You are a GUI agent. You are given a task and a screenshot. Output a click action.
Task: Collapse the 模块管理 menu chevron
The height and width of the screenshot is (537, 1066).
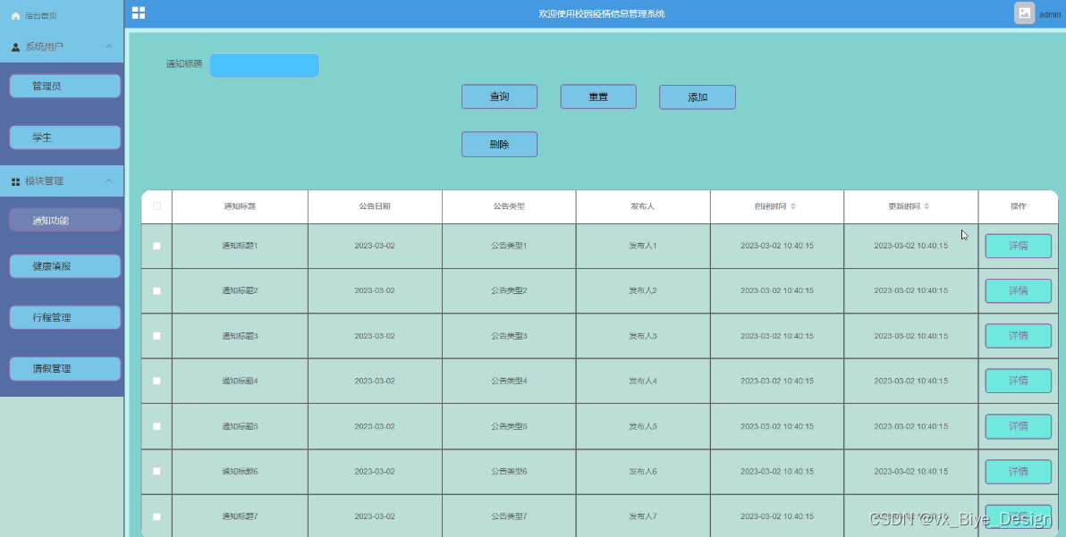pos(109,180)
